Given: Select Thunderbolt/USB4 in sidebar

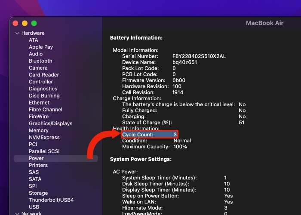Looking at the screenshot, I should (x=51, y=200).
